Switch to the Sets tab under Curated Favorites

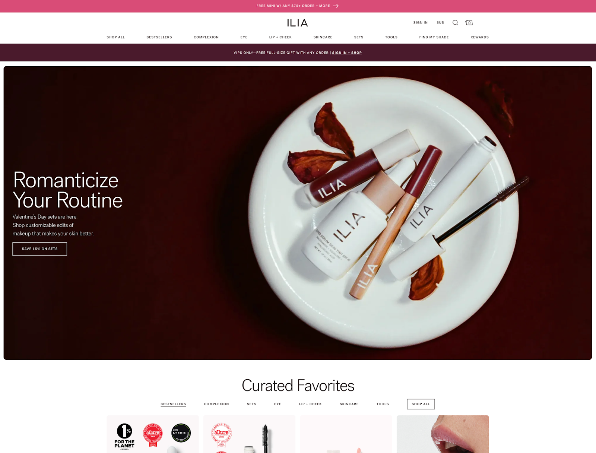(x=251, y=404)
